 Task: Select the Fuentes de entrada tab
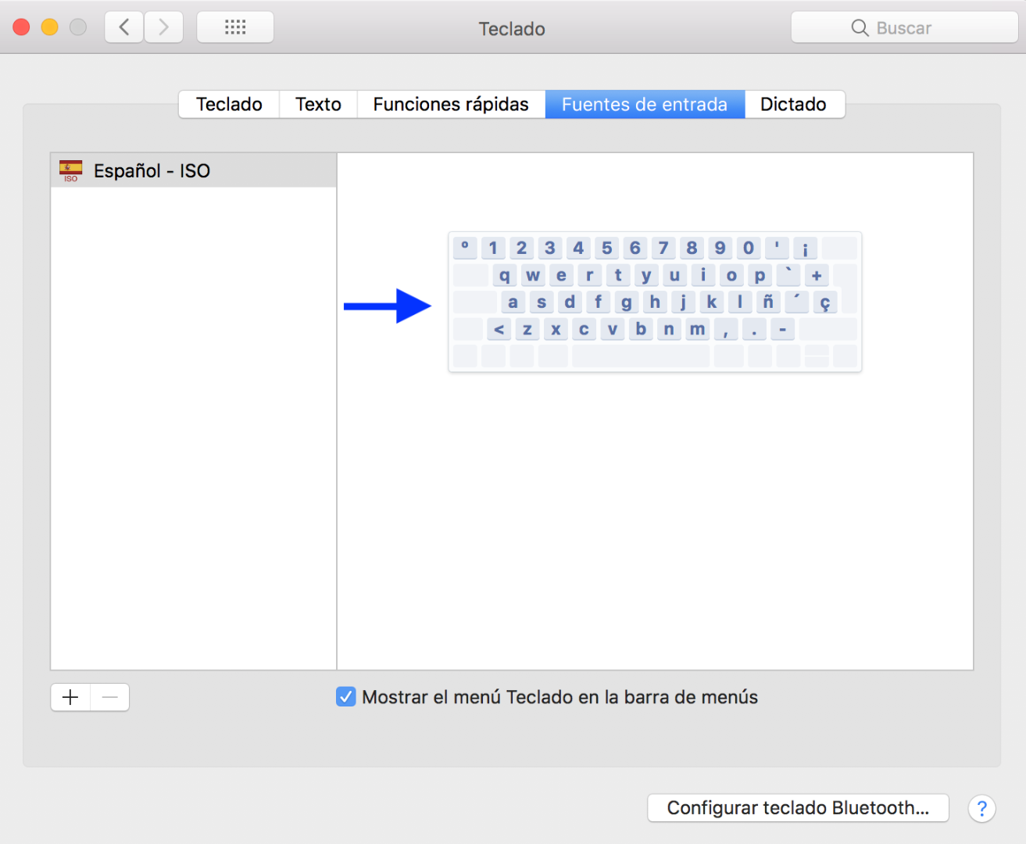644,104
